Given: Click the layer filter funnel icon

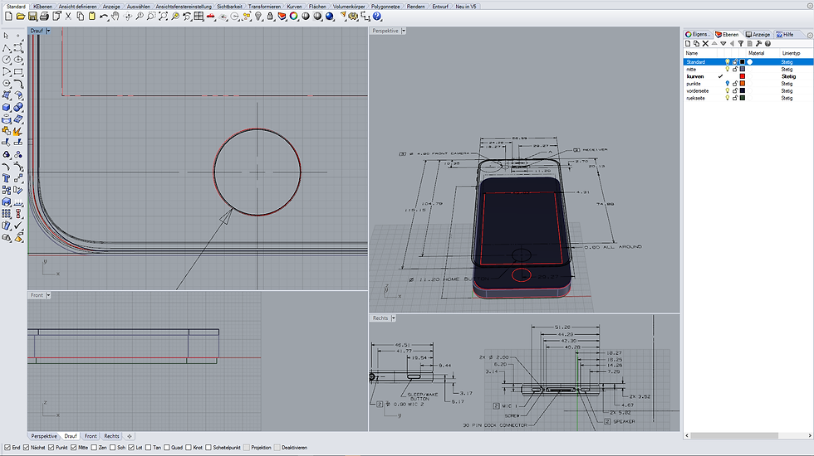Looking at the screenshot, I should point(741,43).
